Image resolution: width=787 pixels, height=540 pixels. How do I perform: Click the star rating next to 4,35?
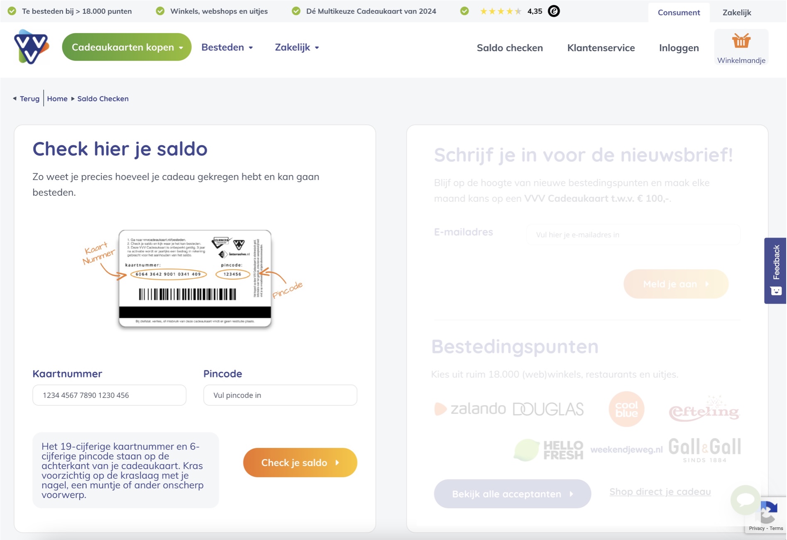point(501,11)
